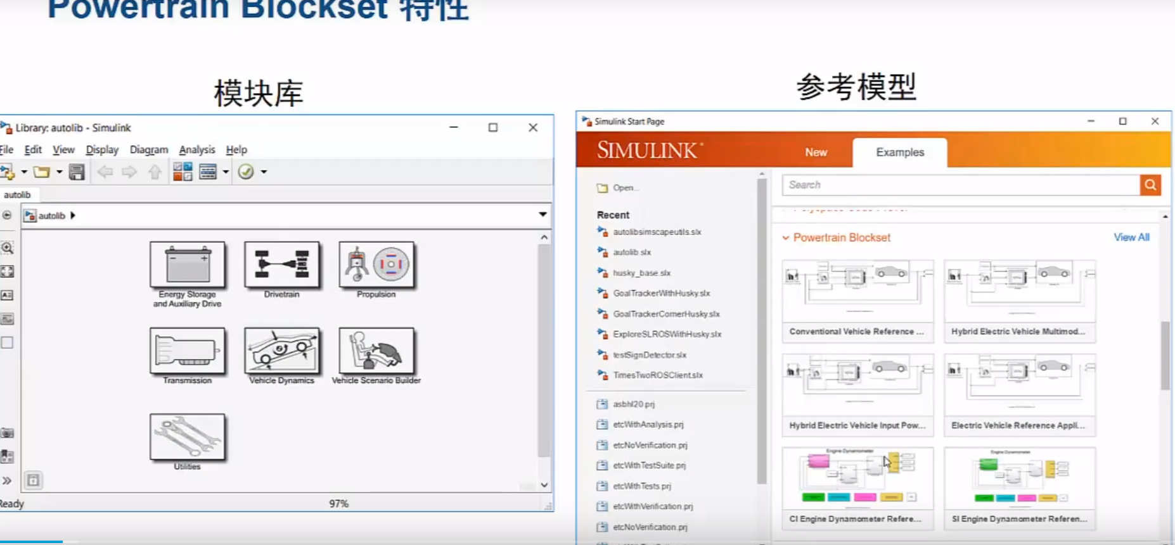Open recent project asbhl20.prj
This screenshot has height=545, width=1175.
(x=634, y=404)
